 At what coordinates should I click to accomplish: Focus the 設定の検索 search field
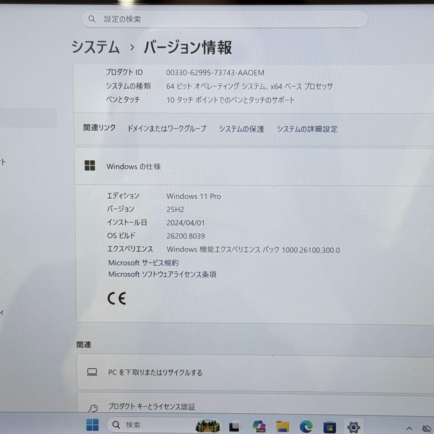click(225, 19)
